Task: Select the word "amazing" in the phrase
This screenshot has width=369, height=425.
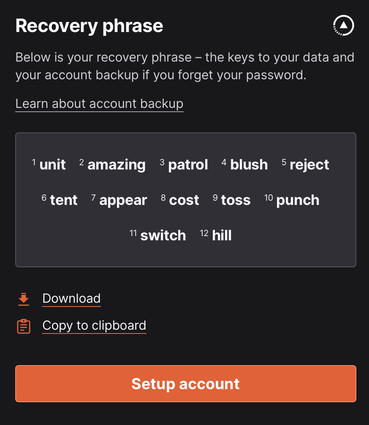Action: pyautogui.click(x=116, y=164)
